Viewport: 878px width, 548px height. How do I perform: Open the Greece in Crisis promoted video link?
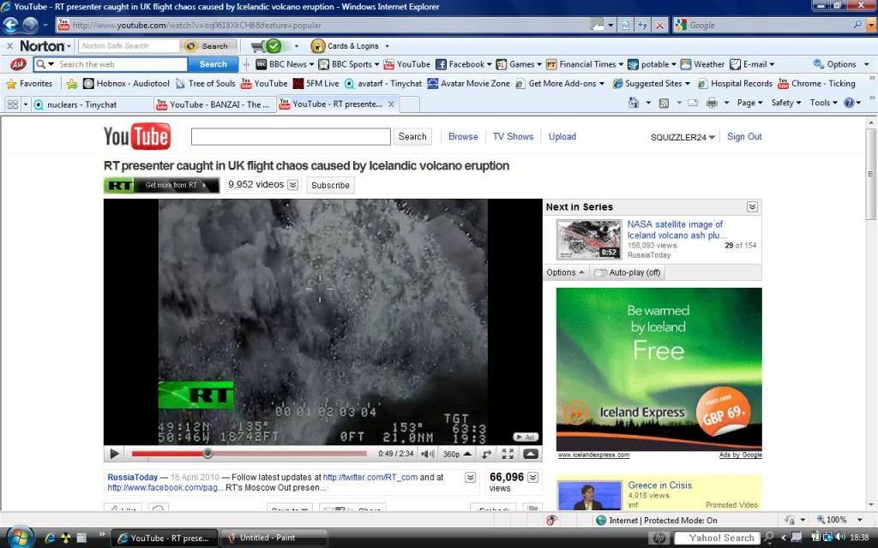(659, 485)
